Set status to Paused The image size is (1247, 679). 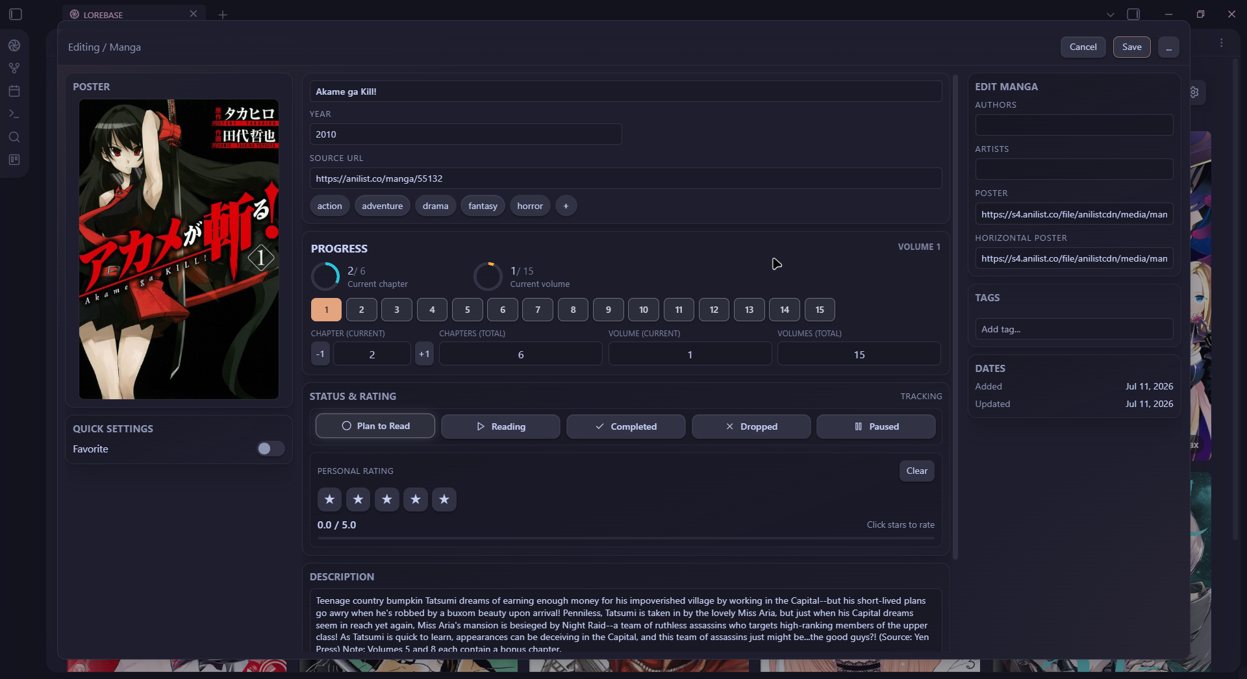point(876,426)
